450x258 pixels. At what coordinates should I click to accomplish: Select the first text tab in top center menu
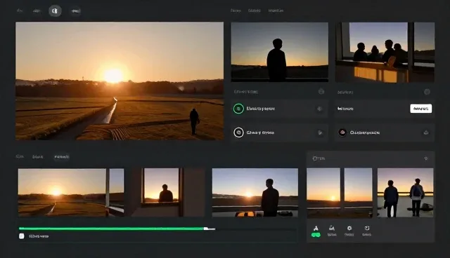click(236, 11)
